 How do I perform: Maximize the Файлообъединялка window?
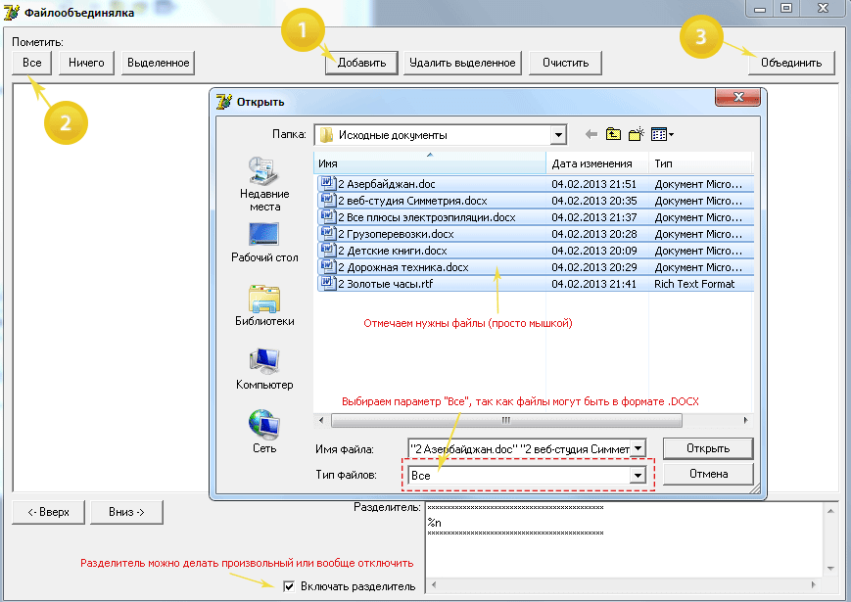[x=785, y=8]
